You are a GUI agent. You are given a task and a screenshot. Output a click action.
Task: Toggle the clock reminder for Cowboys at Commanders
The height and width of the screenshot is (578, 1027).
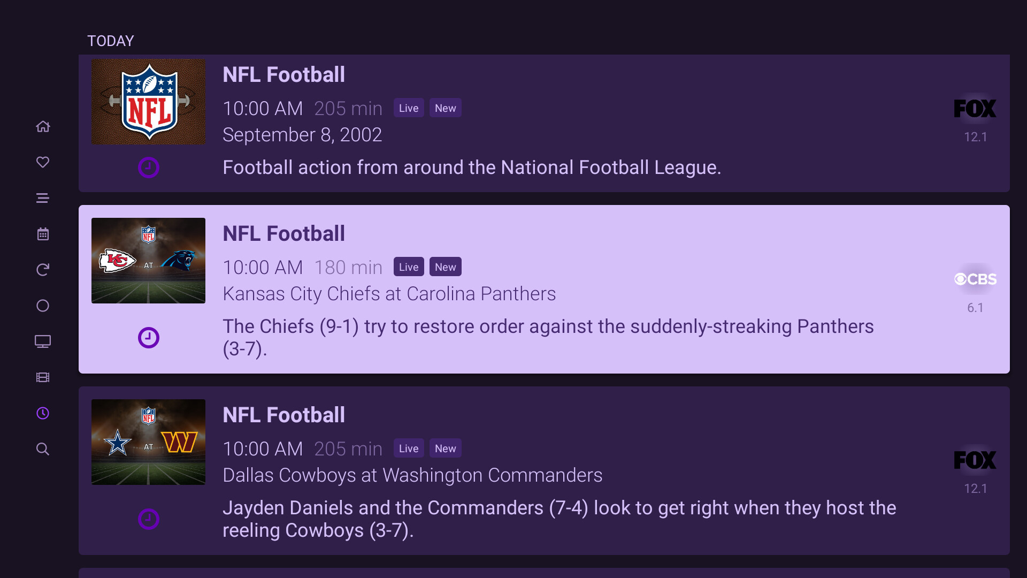click(x=148, y=519)
